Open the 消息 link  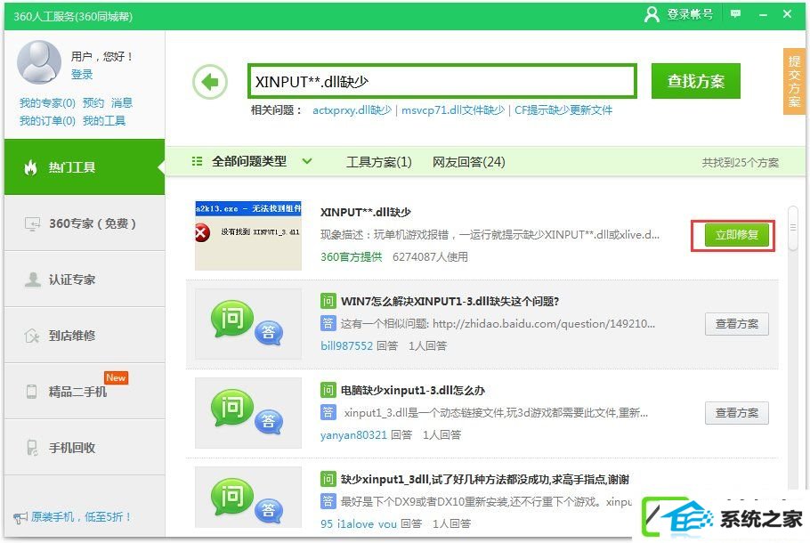(122, 102)
